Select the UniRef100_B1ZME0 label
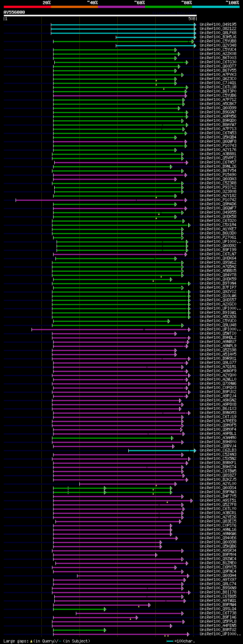 pos(218,563)
